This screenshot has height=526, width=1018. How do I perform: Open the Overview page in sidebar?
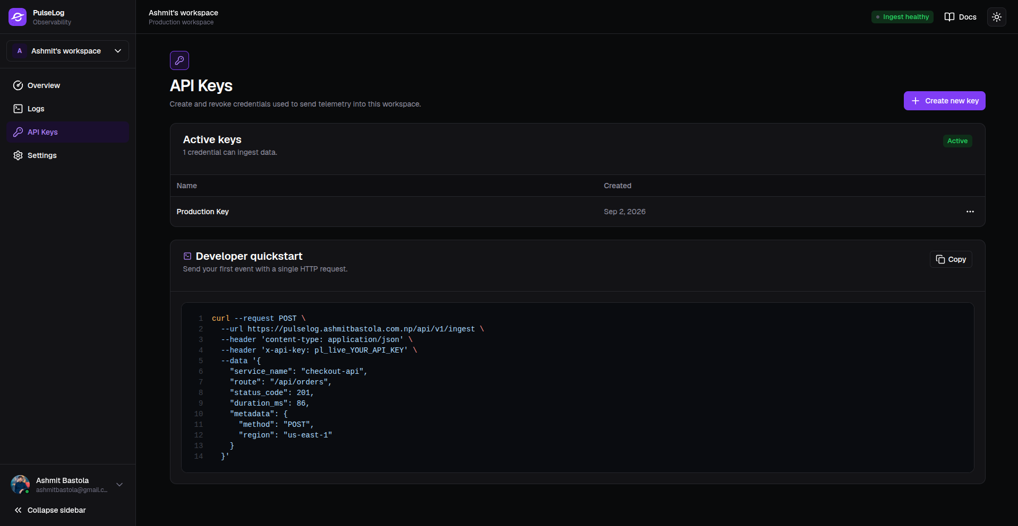68,85
